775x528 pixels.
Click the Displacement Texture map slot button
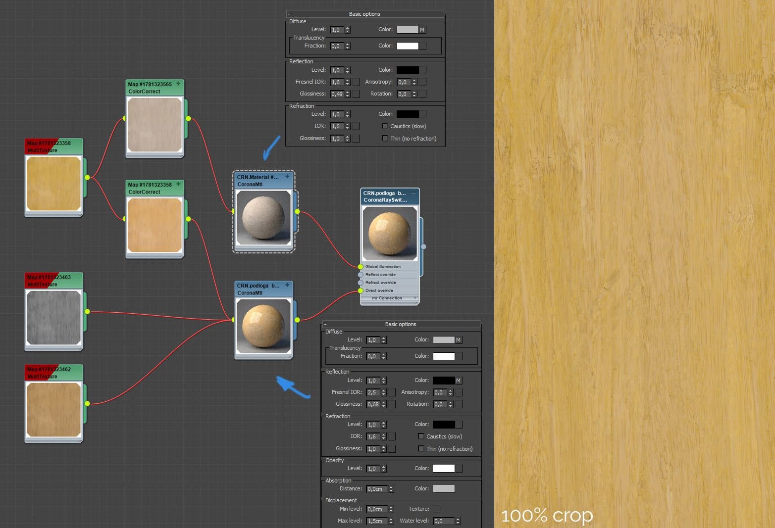[436, 509]
